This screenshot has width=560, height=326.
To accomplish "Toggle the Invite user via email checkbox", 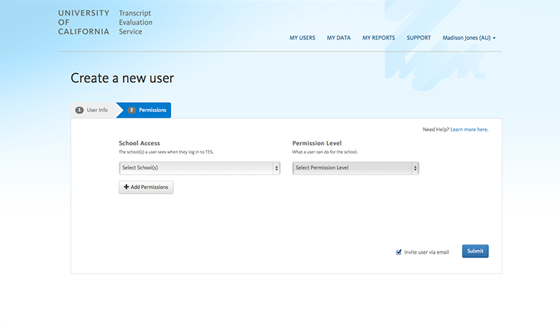I will [399, 252].
